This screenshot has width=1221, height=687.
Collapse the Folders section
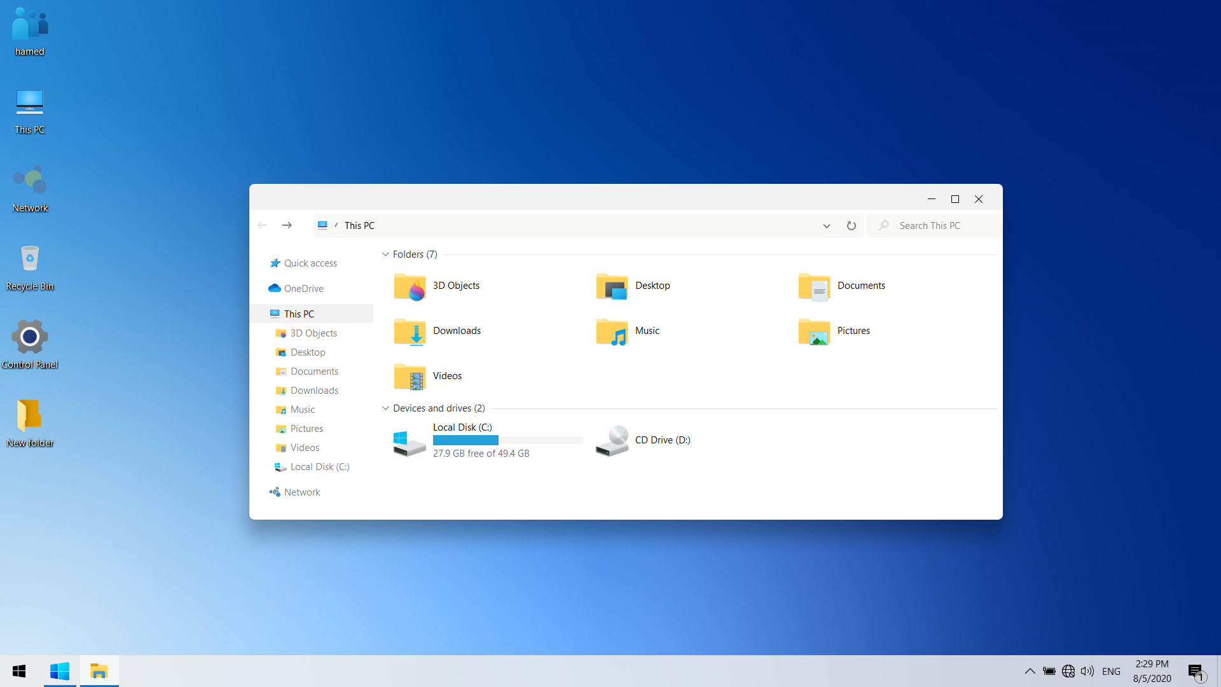click(386, 254)
